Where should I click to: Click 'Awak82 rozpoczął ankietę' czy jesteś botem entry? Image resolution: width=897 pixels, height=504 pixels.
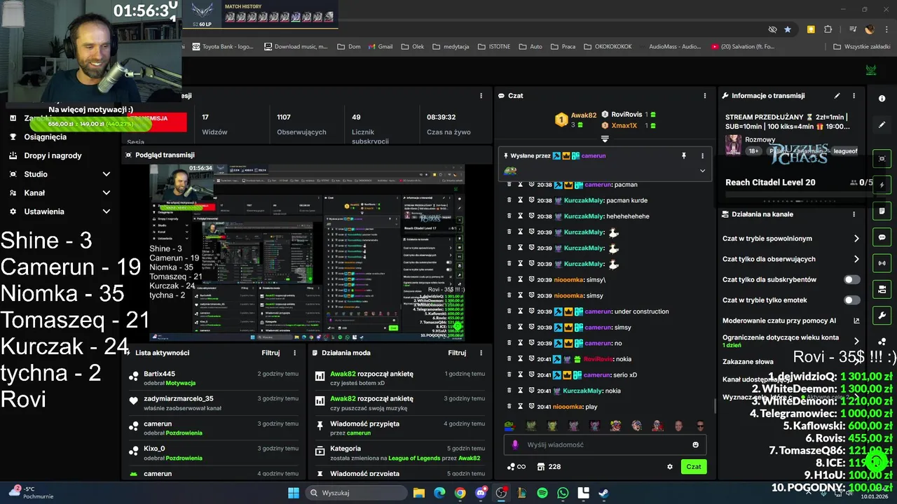tap(399, 378)
